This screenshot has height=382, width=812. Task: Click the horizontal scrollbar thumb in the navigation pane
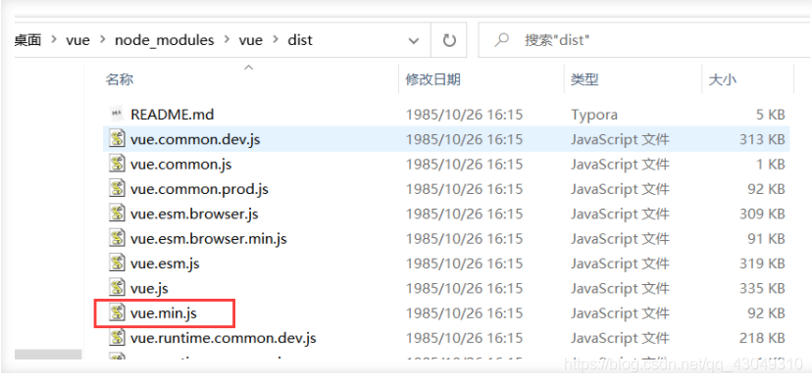click(48, 355)
